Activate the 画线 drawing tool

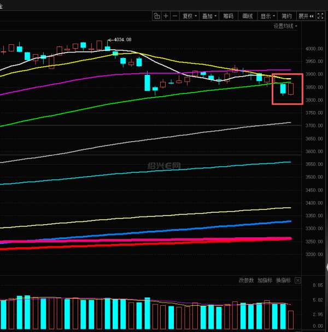click(x=247, y=16)
